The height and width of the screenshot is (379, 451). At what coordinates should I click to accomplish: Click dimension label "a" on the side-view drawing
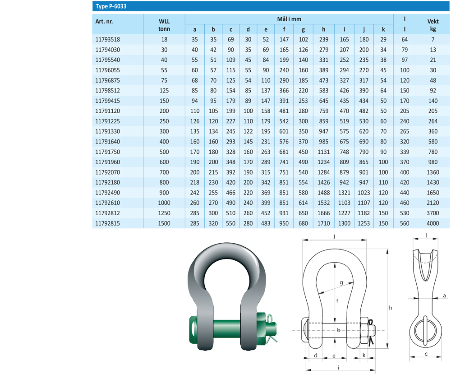click(x=444, y=296)
